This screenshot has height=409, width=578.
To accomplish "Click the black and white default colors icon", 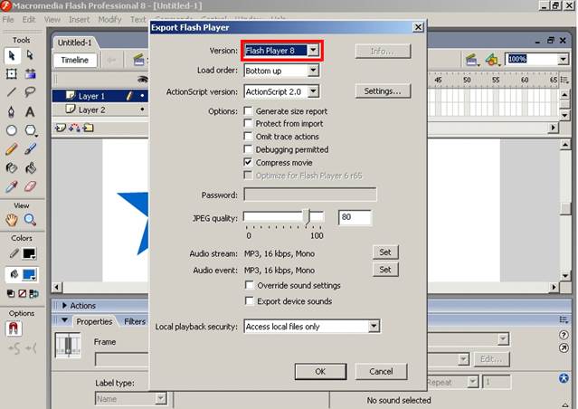I will click(11, 293).
